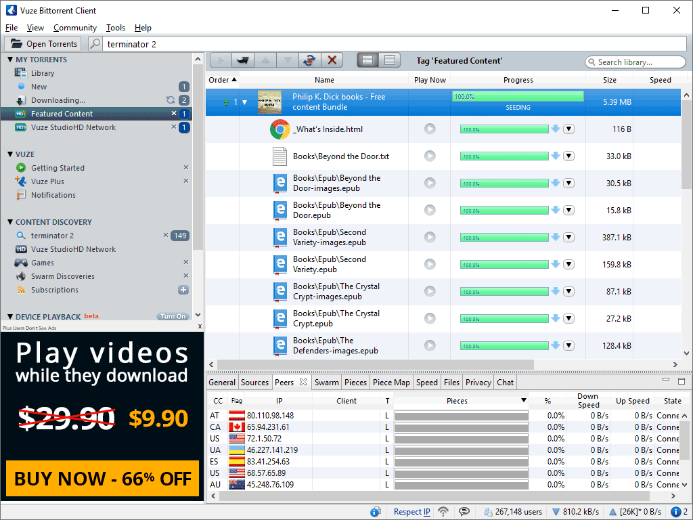Open the Games sidebar item
The height and width of the screenshot is (520, 693).
pos(43,263)
